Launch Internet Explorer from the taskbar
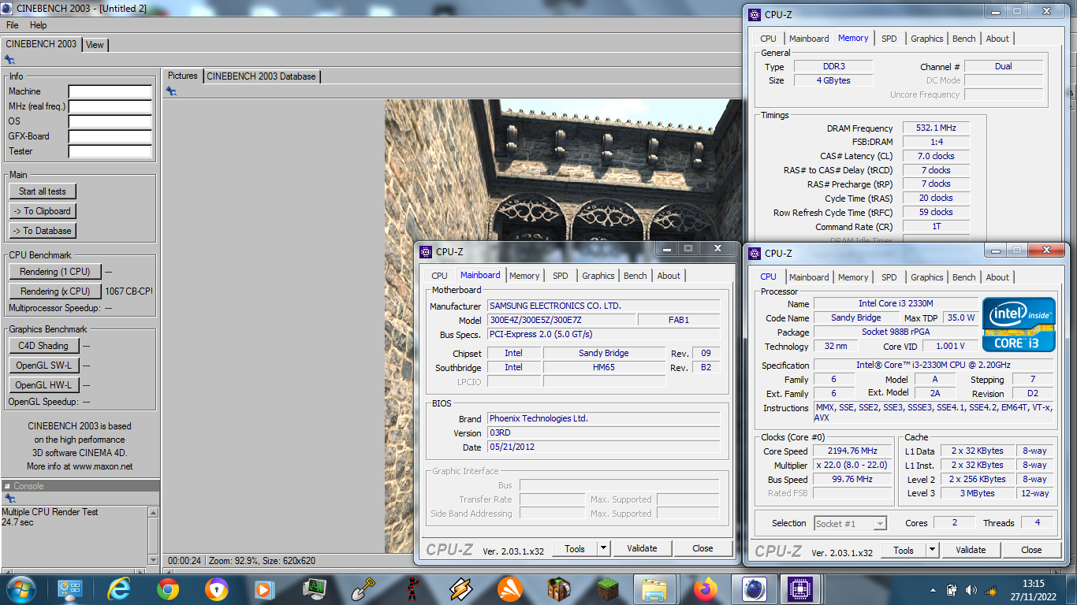Viewport: 1077px width, 605px height. (119, 589)
